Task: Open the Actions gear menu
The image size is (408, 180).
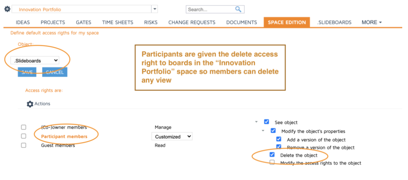Action: tap(30, 104)
